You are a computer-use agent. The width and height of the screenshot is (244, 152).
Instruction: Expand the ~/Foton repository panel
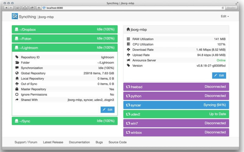point(65,39)
